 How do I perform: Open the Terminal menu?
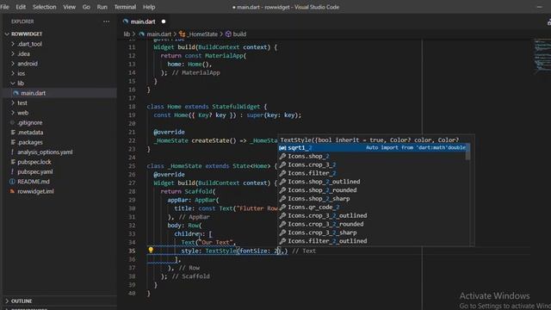click(125, 7)
